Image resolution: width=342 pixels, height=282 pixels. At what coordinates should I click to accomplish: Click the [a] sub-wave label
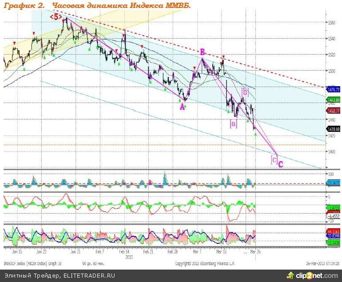coord(233,124)
